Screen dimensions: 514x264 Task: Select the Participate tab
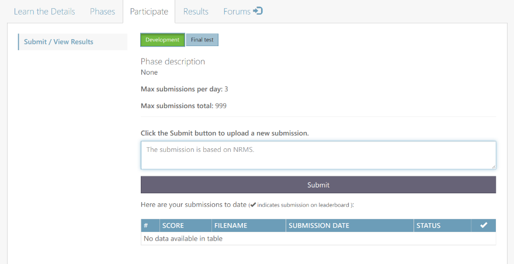coord(149,12)
